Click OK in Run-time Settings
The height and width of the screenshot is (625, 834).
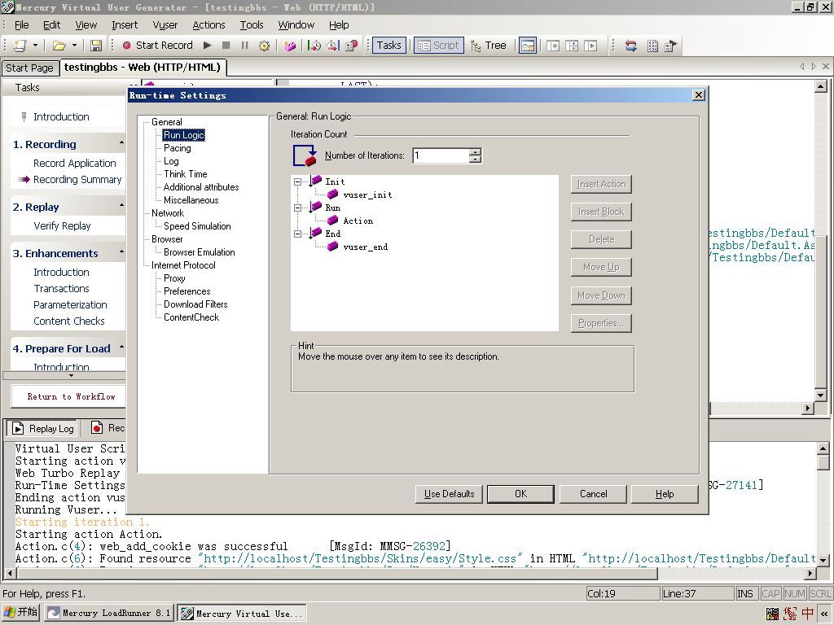[x=520, y=494]
